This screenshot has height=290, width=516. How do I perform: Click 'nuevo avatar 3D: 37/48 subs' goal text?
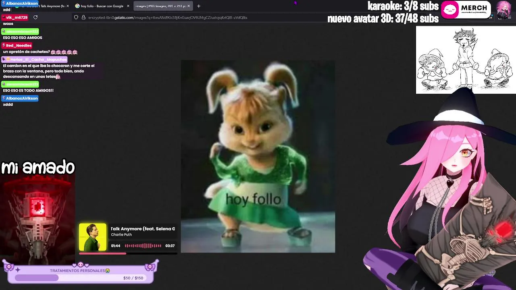click(x=383, y=19)
